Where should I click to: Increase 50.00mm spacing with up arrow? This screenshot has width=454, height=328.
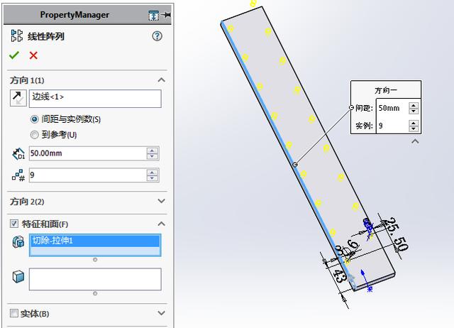pos(153,151)
